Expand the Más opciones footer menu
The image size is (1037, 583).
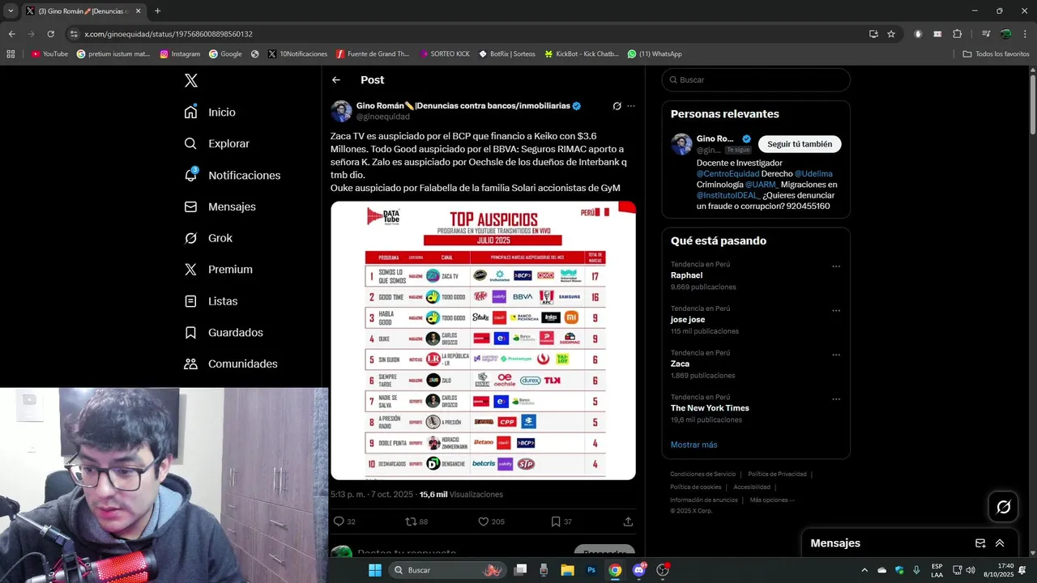point(772,500)
